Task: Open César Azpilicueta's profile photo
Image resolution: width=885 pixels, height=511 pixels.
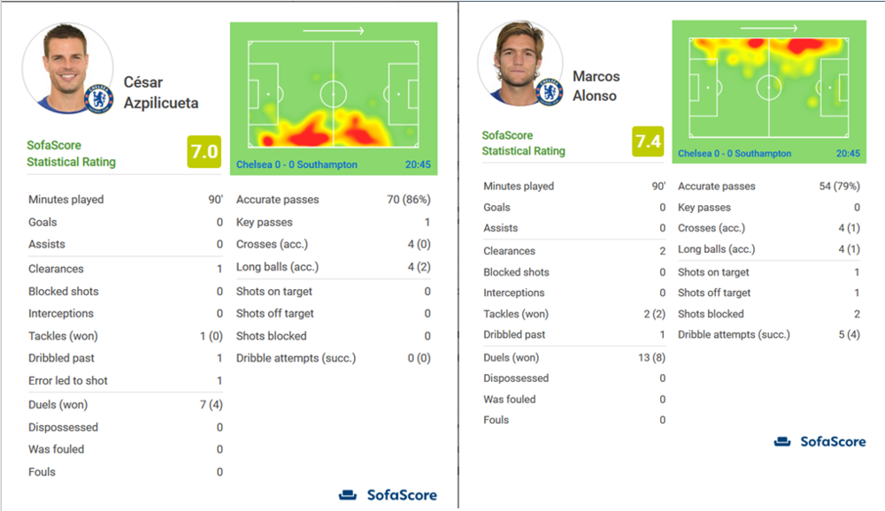Action: 67,68
